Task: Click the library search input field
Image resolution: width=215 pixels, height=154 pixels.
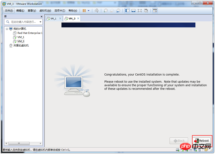Action: pyautogui.click(x=24, y=22)
